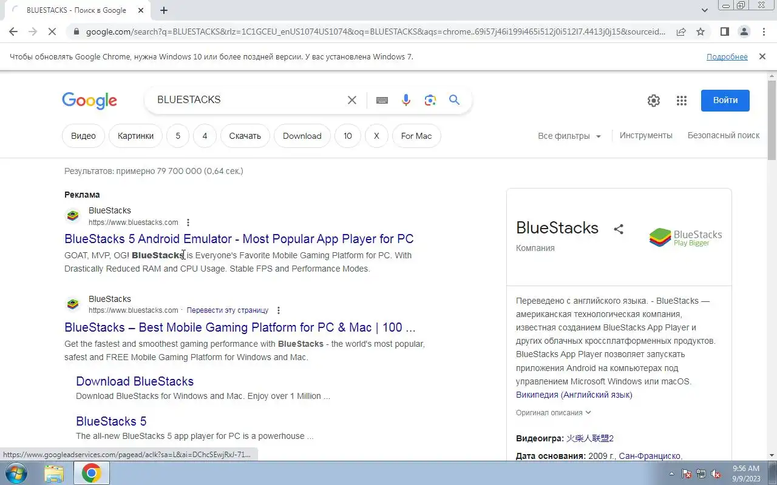Open File Explorer from the taskbar
The image size is (777, 485).
point(54,473)
